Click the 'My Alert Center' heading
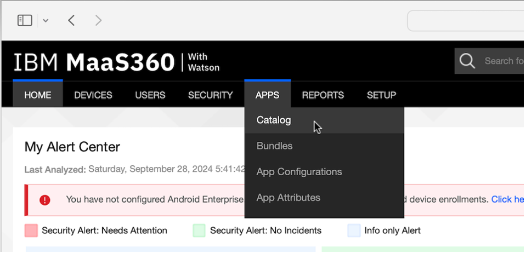The image size is (526, 254). point(72,147)
